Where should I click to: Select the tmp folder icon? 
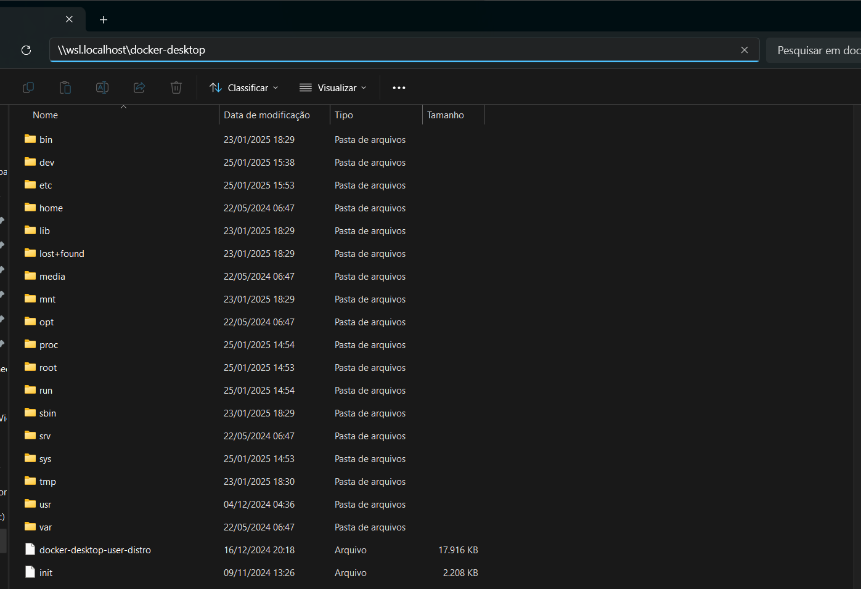coord(30,481)
